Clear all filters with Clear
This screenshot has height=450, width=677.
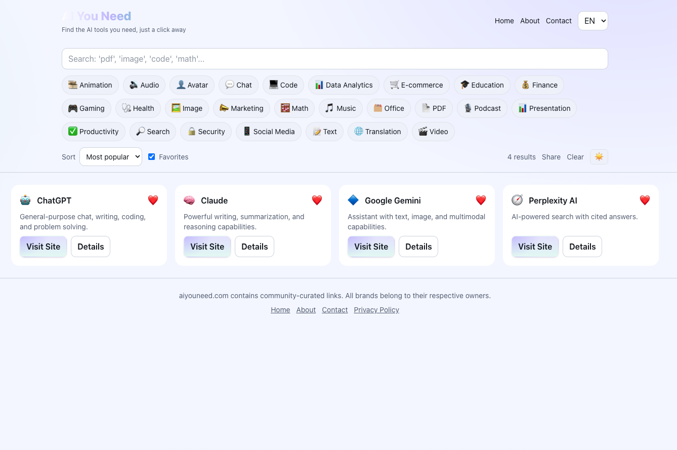click(x=575, y=157)
